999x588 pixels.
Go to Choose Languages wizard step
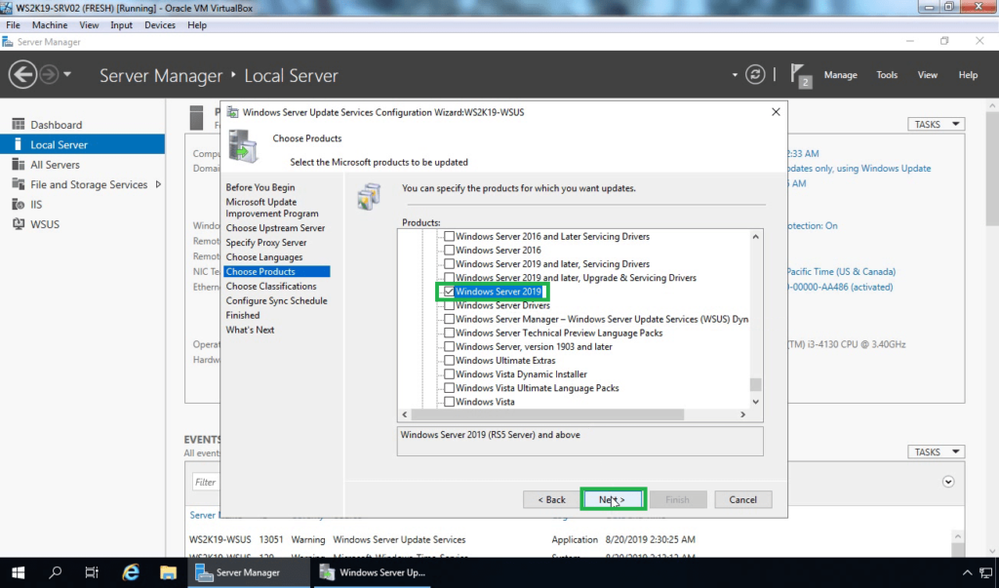click(x=263, y=256)
